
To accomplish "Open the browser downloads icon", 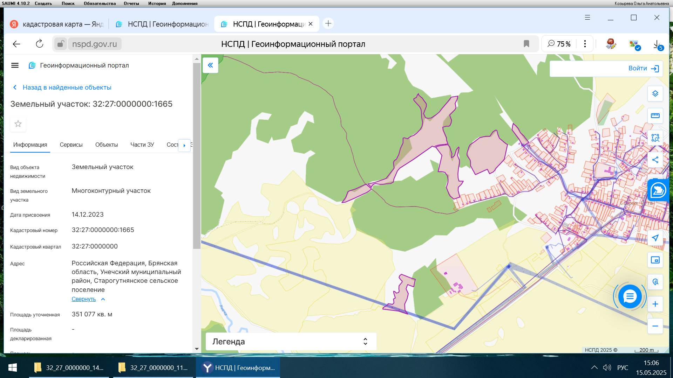I will (657, 44).
